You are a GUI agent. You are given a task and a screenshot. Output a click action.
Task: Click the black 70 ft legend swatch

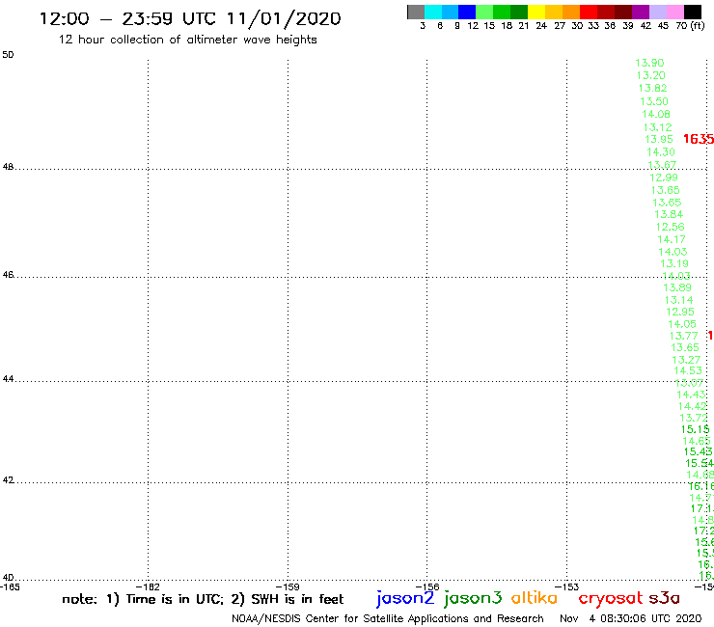pos(692,12)
